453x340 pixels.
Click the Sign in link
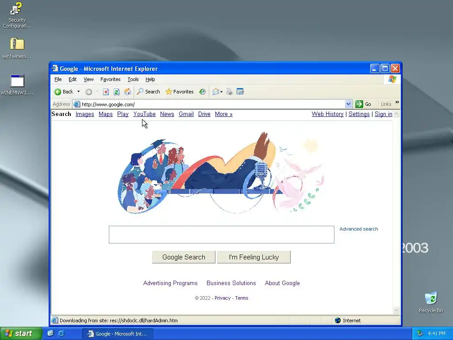384,114
